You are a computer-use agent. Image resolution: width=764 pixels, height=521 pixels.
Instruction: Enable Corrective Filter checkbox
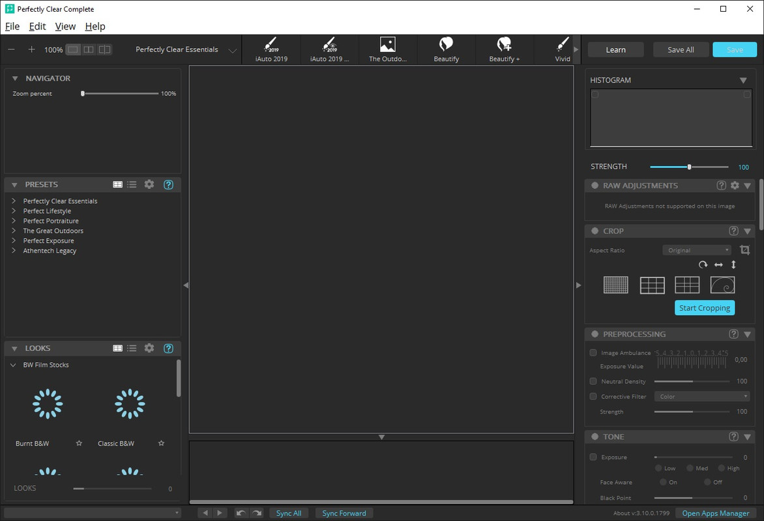click(x=593, y=397)
